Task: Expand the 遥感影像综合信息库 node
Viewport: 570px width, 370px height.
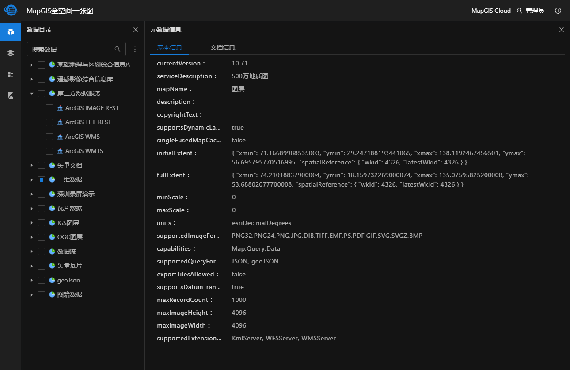Action: (x=31, y=79)
